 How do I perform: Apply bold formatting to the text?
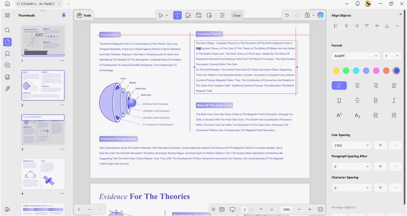[375, 100]
